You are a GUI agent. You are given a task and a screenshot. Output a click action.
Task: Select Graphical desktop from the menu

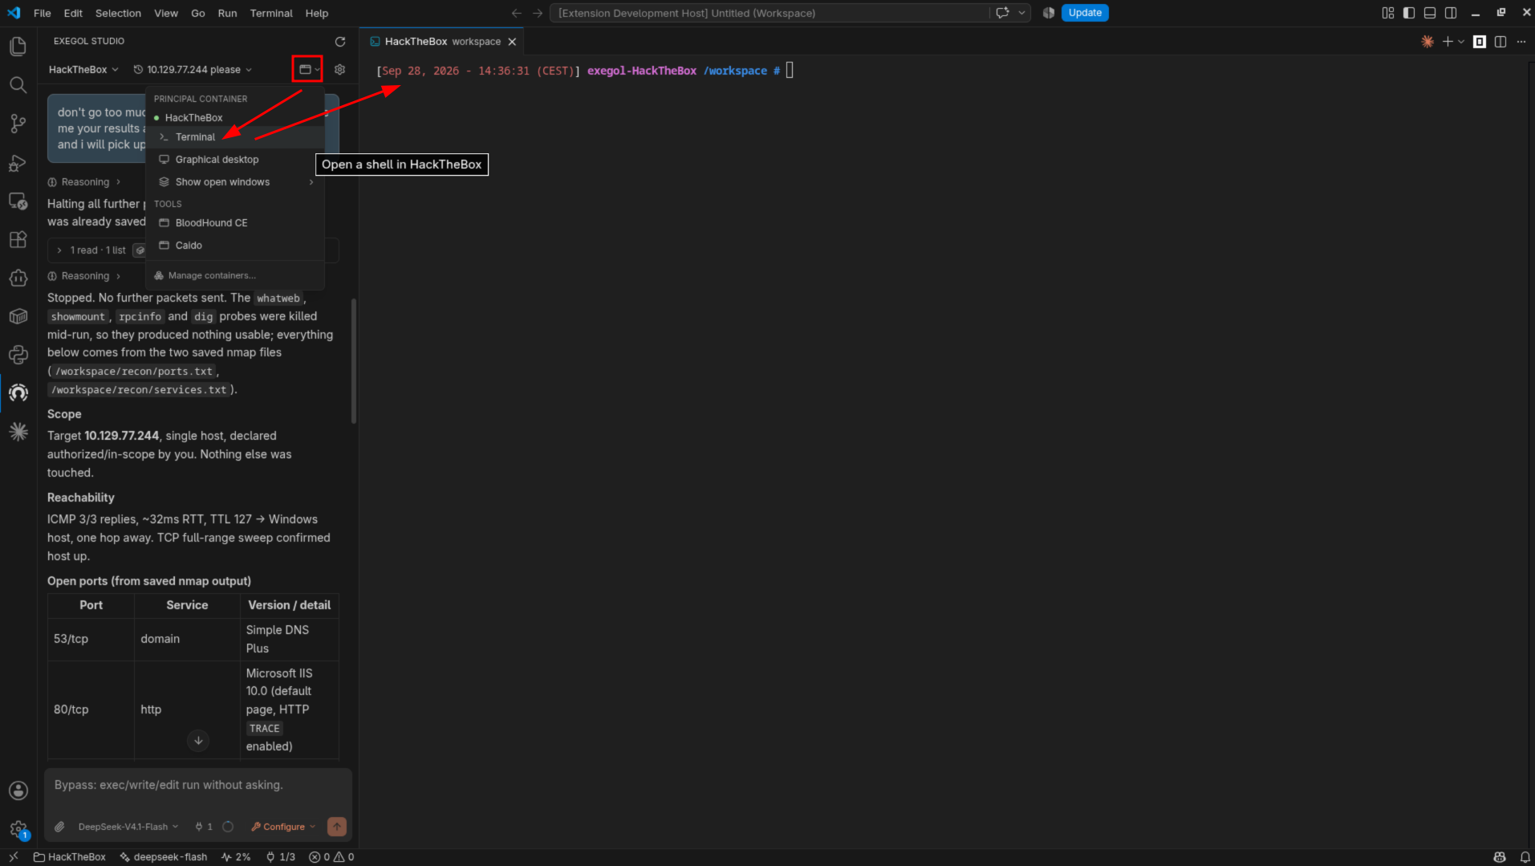coord(236,160)
